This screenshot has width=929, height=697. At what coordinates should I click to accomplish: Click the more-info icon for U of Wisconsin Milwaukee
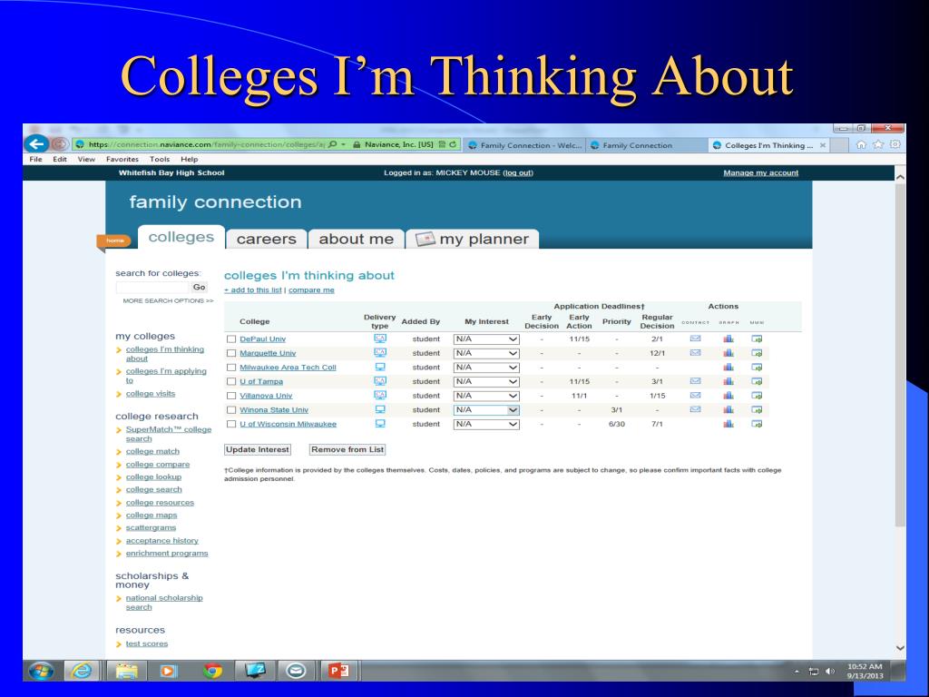tap(757, 424)
